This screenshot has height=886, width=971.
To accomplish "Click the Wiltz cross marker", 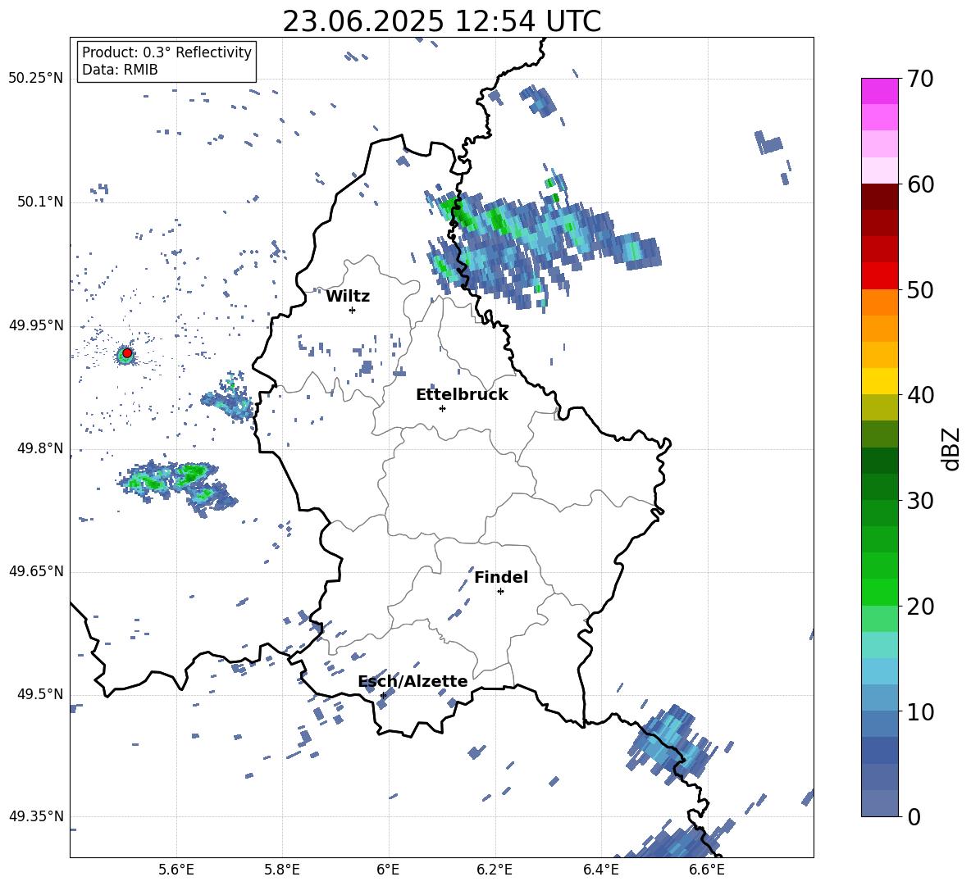I will pos(353,310).
